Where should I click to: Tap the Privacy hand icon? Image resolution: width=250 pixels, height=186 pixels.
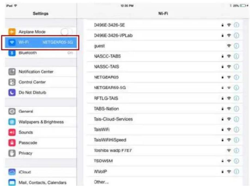pos(12,153)
